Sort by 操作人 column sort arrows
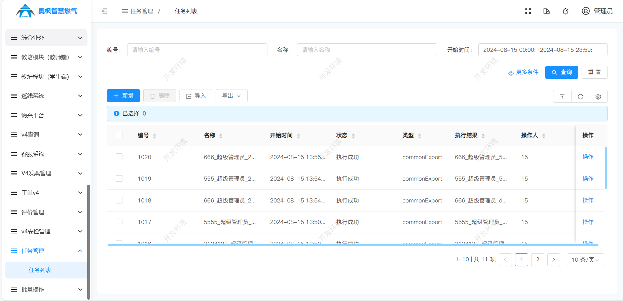Viewport: 623px width, 301px height. tap(544, 136)
